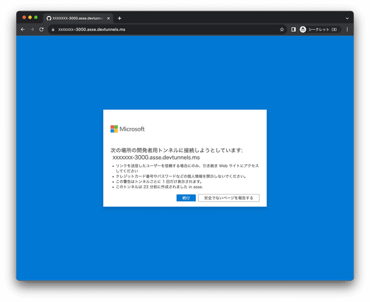
Task: Open Chrome three-dot menu
Action: tap(347, 29)
